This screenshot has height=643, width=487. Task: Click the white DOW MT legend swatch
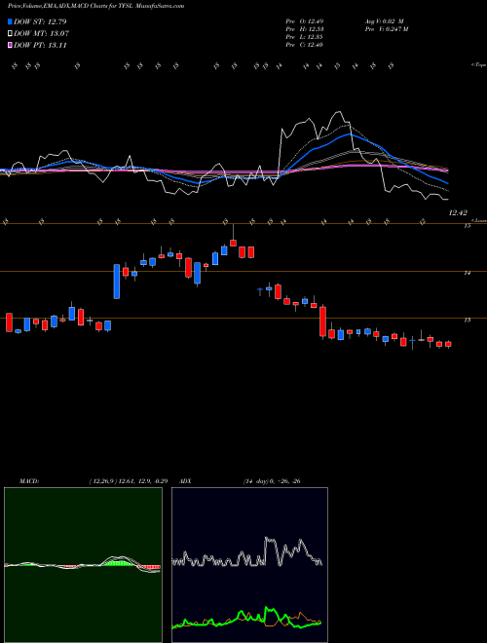10,34
